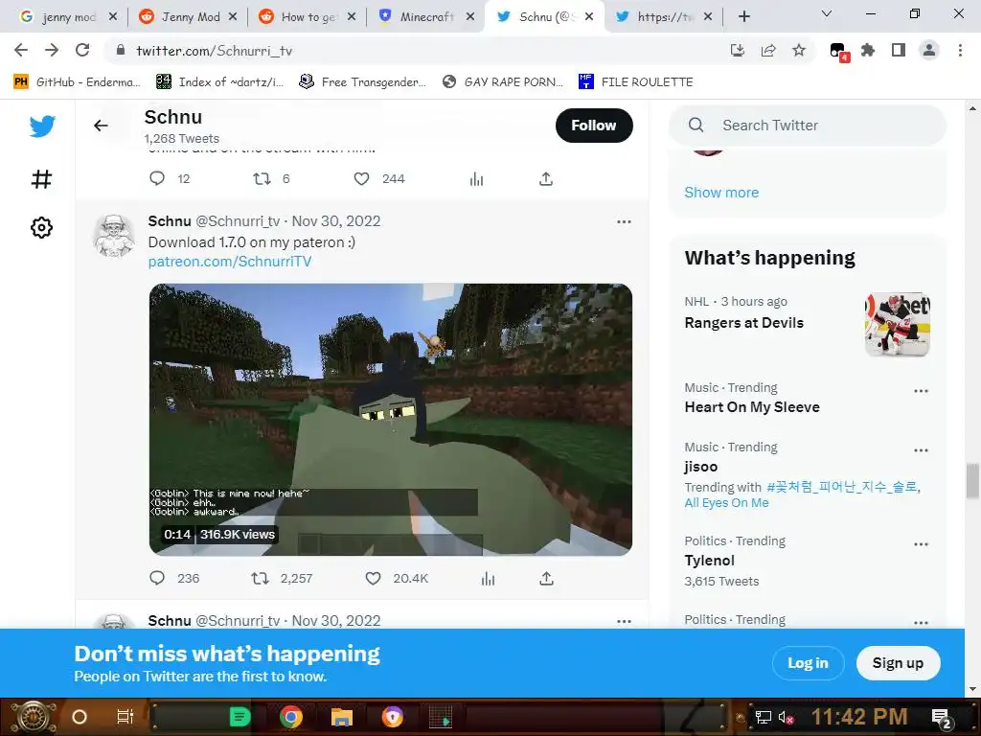The image size is (981, 736).
Task: Switch to the 'Jenny Mod' Reddit tab
Action: pos(185,17)
